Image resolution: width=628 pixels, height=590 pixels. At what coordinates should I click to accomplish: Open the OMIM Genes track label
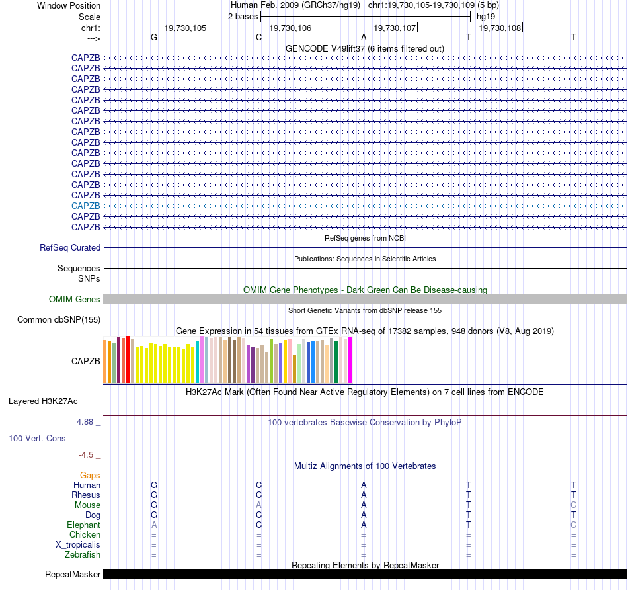[75, 300]
